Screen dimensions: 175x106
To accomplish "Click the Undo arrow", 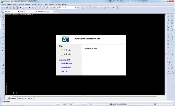I will click(109, 8).
